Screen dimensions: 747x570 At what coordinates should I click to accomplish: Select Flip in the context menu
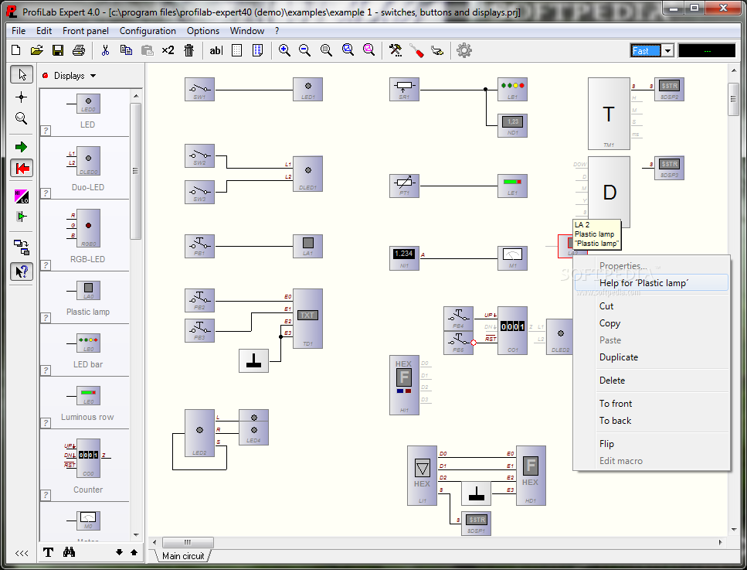click(652, 443)
